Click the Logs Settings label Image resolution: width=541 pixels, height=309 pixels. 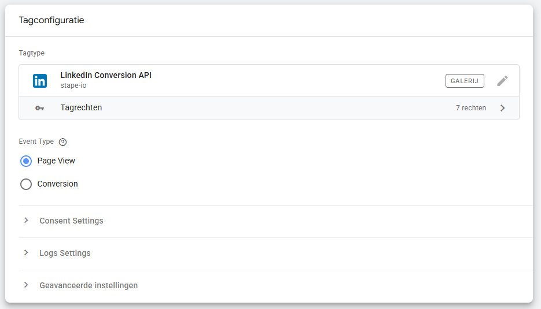(x=65, y=253)
